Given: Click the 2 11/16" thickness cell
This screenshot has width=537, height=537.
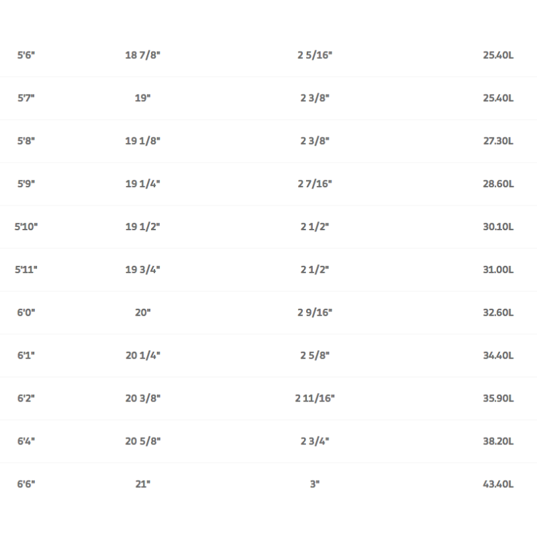Looking at the screenshot, I should click(315, 399).
